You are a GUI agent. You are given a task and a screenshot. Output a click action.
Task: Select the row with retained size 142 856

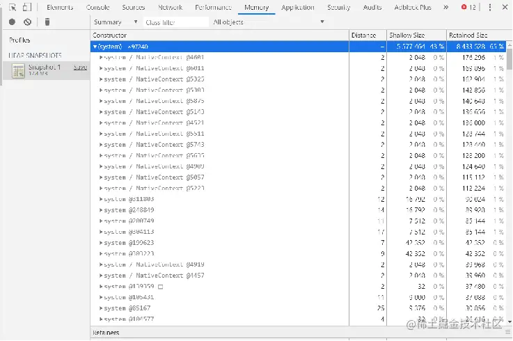(299, 90)
